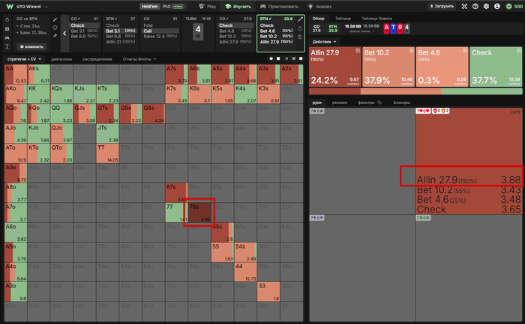Open the Отчеты:Флопы dropdown

pos(139,59)
